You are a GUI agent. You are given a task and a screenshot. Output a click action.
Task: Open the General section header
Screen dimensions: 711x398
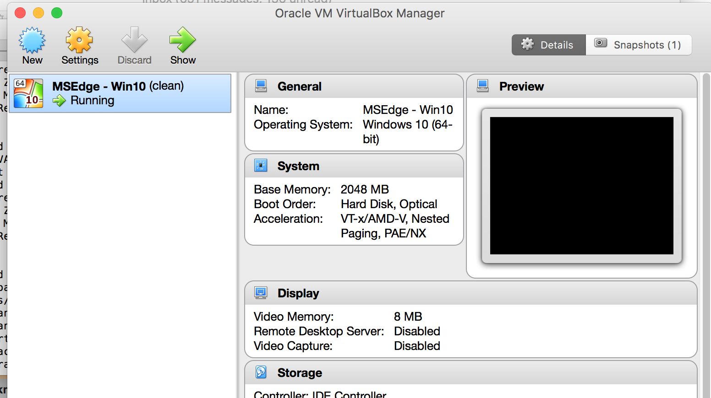[354, 86]
